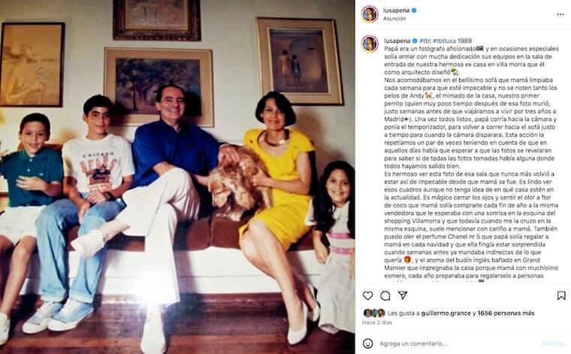Click the lusapena profile picture in header
This screenshot has width=571, height=354.
click(x=370, y=14)
